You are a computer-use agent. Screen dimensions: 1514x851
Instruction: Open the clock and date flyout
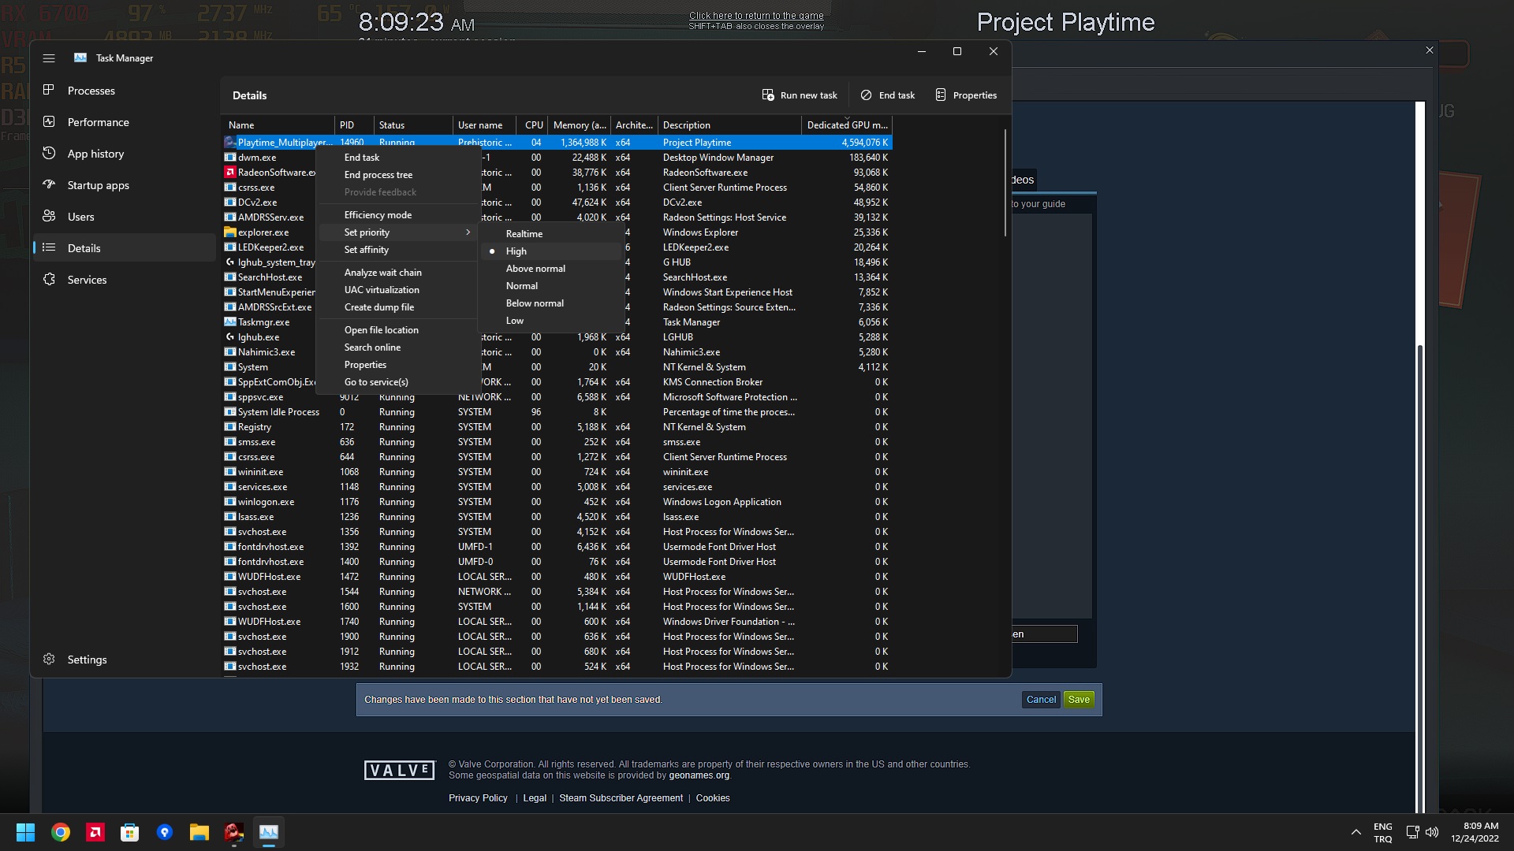(1475, 832)
